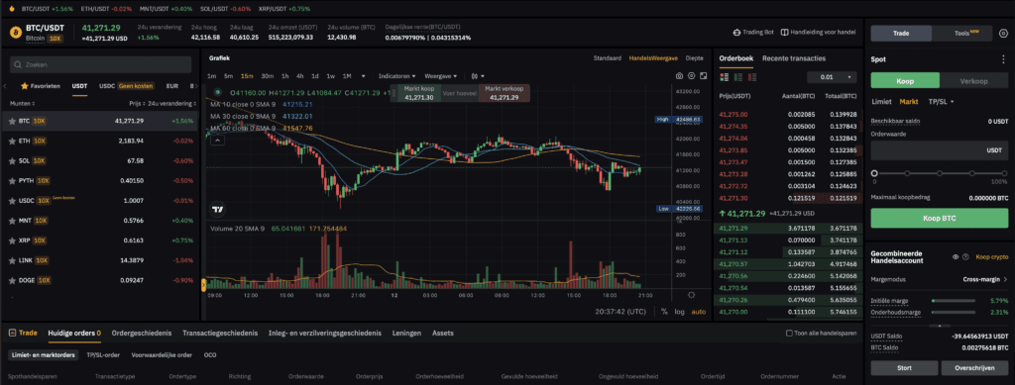The height and width of the screenshot is (385, 1015).
Task: Favorite the BTC pair star
Action: click(x=12, y=121)
